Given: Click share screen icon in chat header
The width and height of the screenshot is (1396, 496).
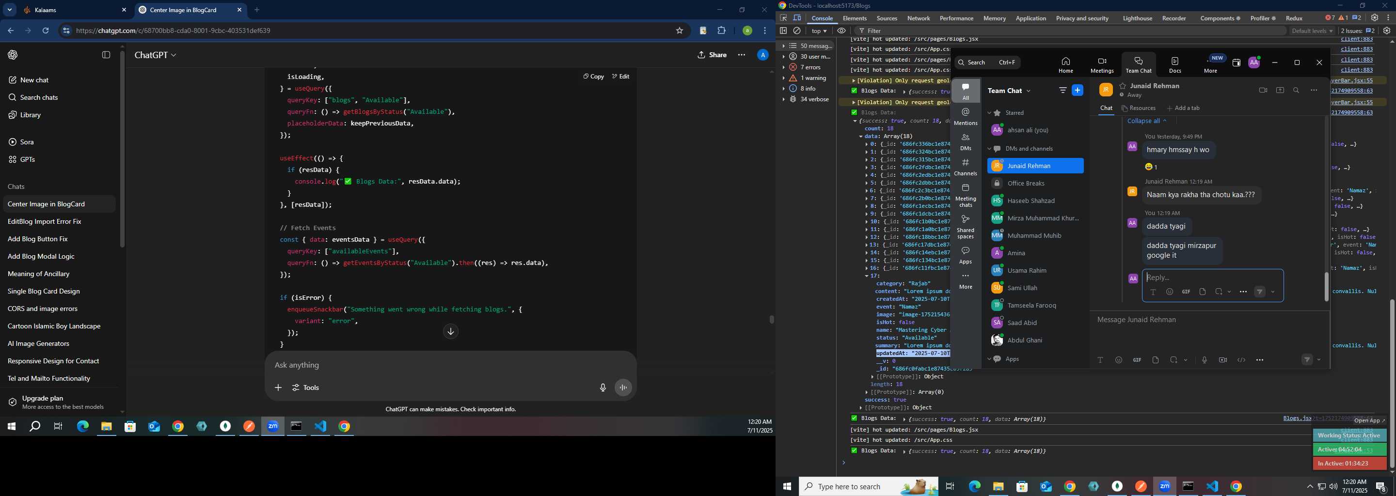Looking at the screenshot, I should coord(1280,91).
